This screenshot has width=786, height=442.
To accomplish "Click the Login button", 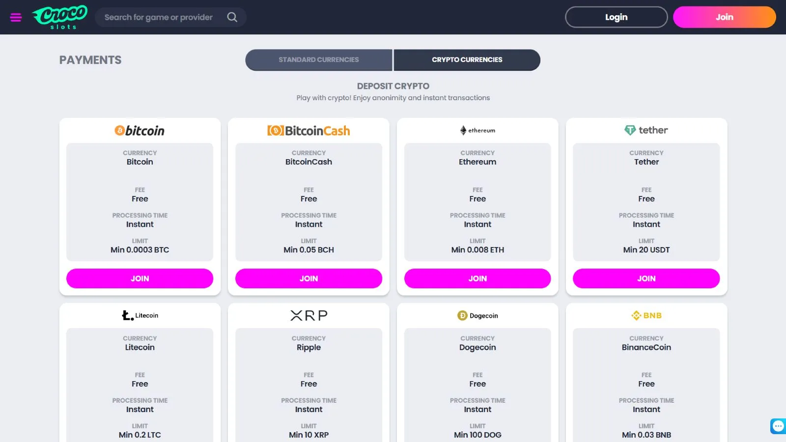I will pyautogui.click(x=616, y=17).
